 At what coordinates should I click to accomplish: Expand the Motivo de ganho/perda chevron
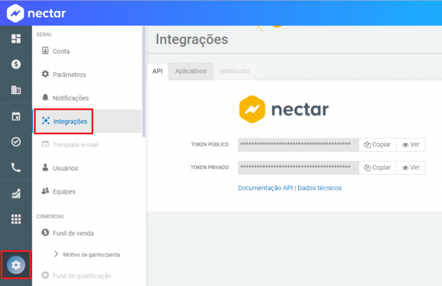[x=56, y=254]
